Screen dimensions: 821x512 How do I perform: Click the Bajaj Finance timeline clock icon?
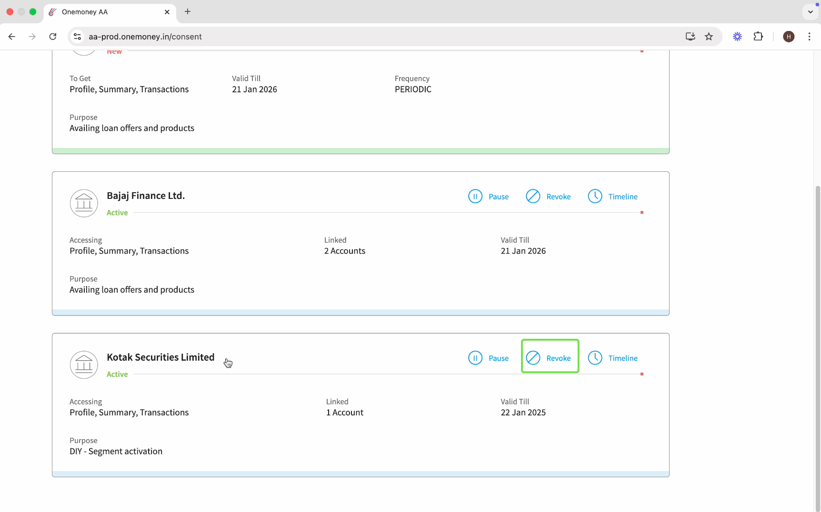coord(595,196)
